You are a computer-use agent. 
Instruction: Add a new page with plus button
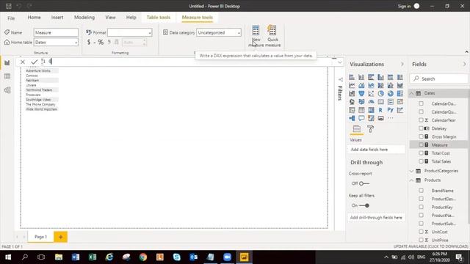[60, 237]
